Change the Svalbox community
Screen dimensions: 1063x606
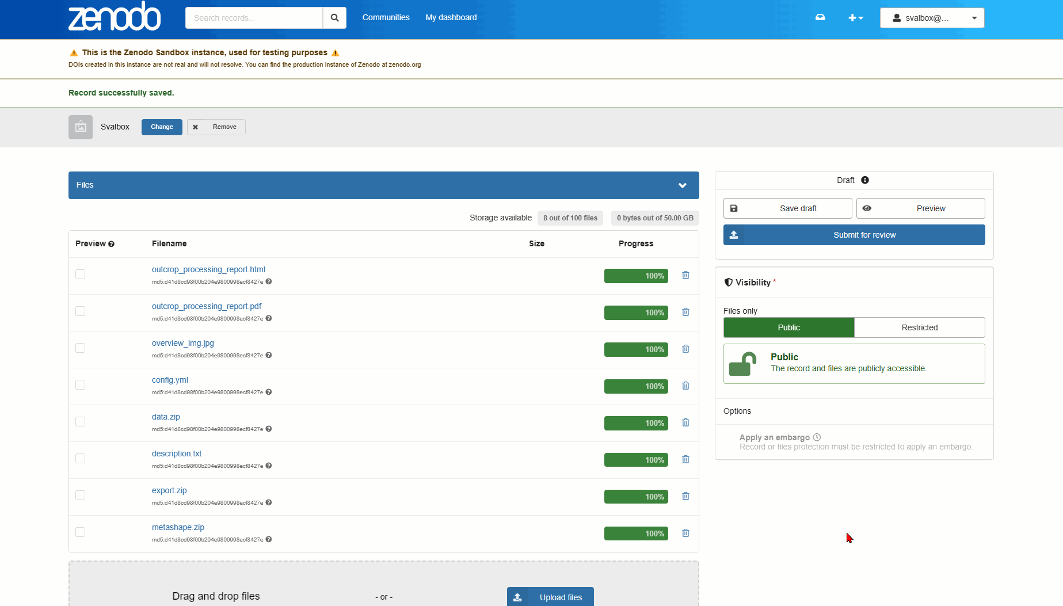pyautogui.click(x=162, y=127)
